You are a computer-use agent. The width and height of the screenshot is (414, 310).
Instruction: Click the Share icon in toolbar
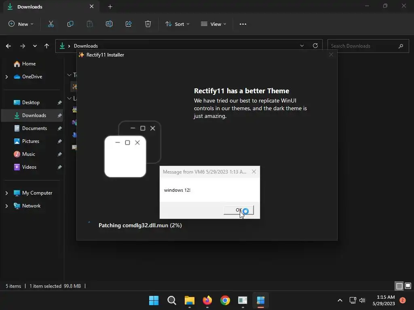coord(129,24)
